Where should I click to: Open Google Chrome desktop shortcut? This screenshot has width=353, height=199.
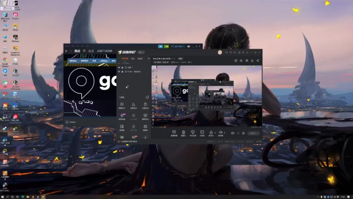[x=5, y=62]
